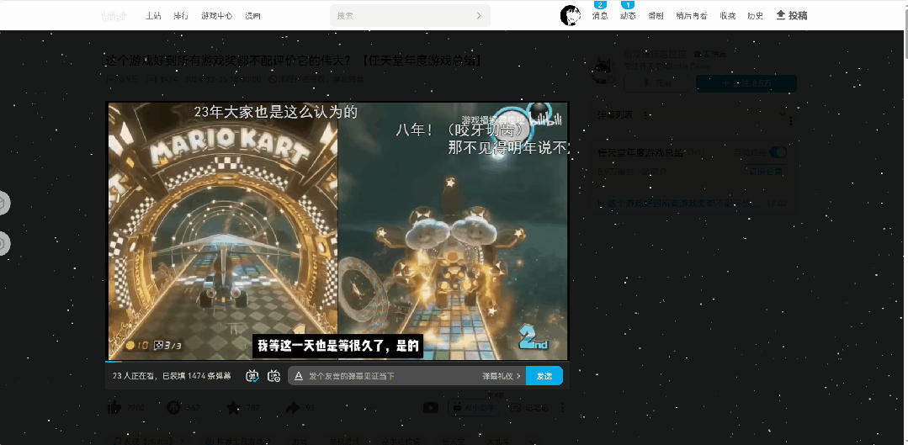Open the danmaku settings icon
Viewport: 908px width, 445px height.
click(x=273, y=376)
